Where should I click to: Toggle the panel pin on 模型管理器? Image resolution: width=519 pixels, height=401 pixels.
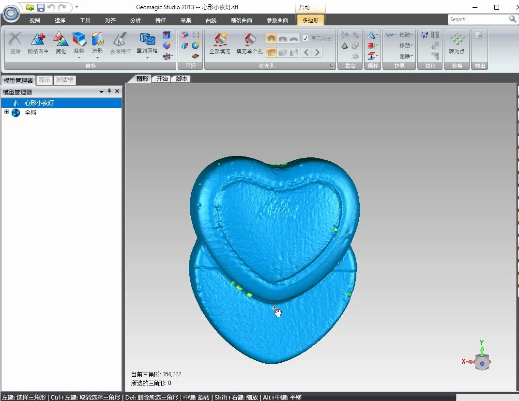point(109,91)
